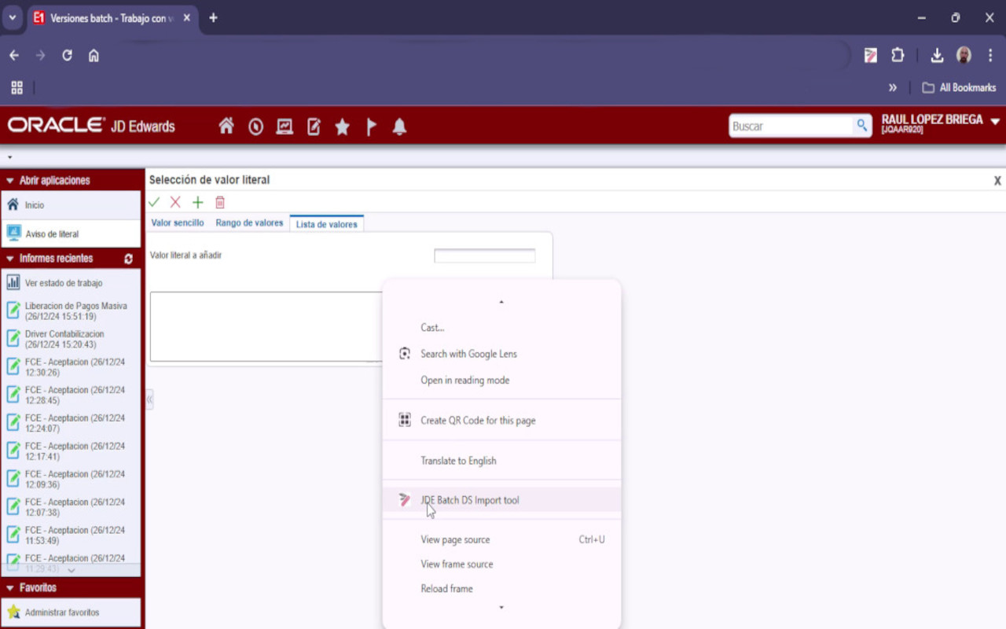
Task: Add a value with the green plus icon
Action: click(x=197, y=202)
